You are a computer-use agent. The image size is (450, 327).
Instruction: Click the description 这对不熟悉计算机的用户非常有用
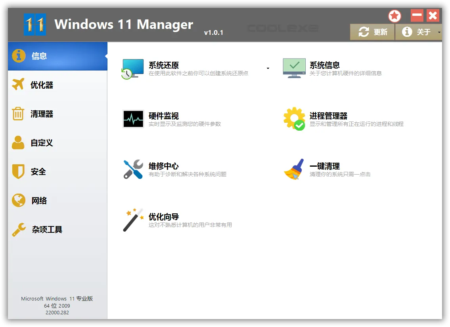[190, 225]
